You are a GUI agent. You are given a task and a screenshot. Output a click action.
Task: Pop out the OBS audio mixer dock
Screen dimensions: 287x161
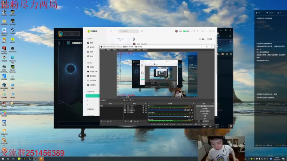[194, 103]
